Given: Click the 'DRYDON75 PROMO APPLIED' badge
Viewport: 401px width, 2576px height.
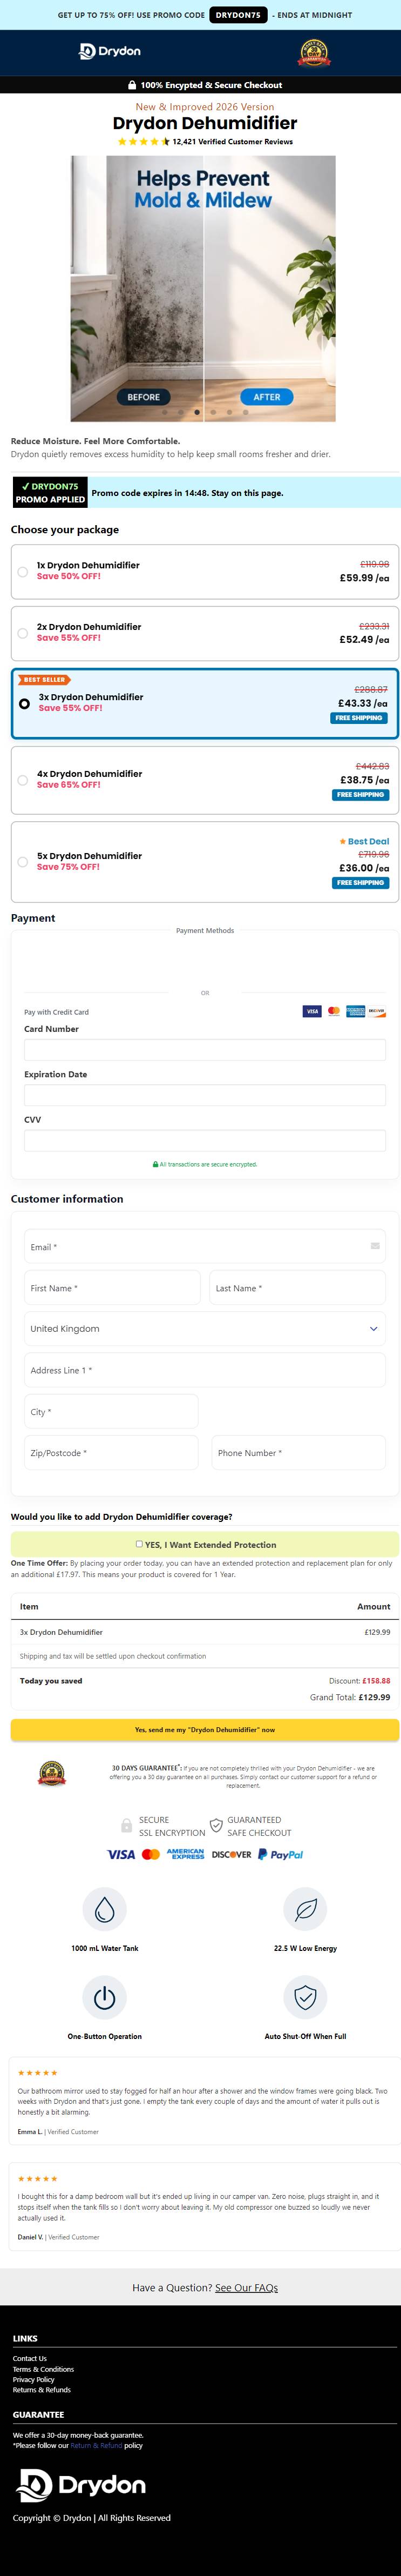Looking at the screenshot, I should (x=50, y=493).
